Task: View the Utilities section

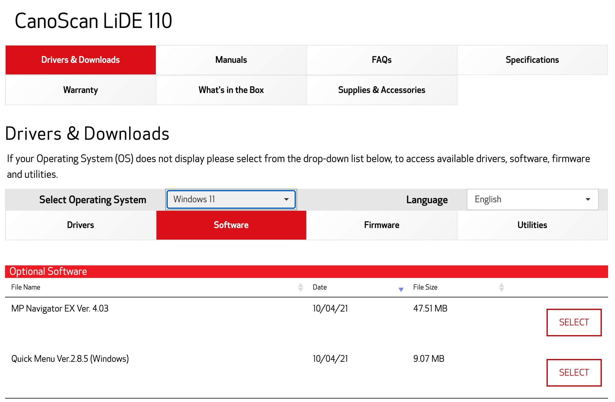Action: (x=532, y=225)
